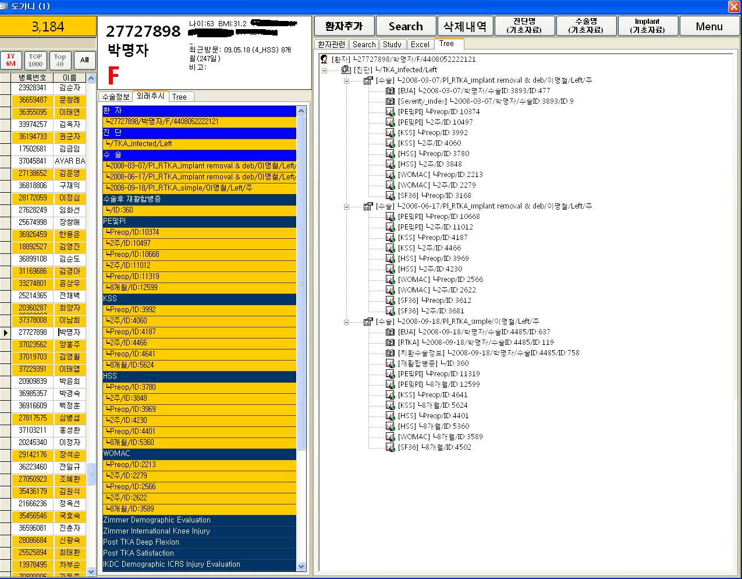Image resolution: width=742 pixels, height=579 pixels.
Task: Click the yellow Preop/ID:10374 row under PE및PI
Action: (x=199, y=232)
